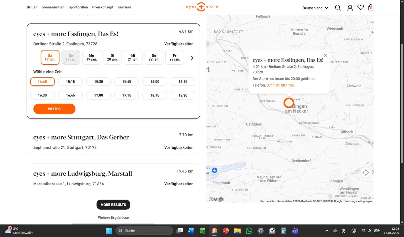Image resolution: width=404 pixels, height=237 pixels.
Task: Call the phone number 0711 31 087 136
Action: click(280, 85)
